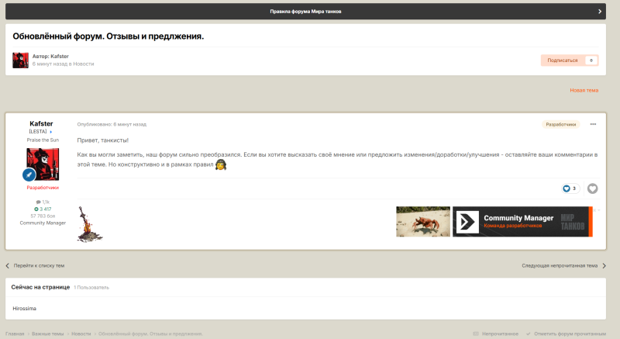The width and height of the screenshot is (620, 339).
Task: Open the Разработчики badge in post header
Action: coord(560,124)
